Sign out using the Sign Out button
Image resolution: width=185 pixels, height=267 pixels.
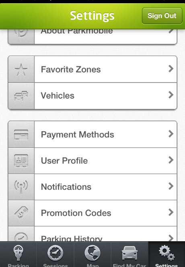tap(162, 16)
